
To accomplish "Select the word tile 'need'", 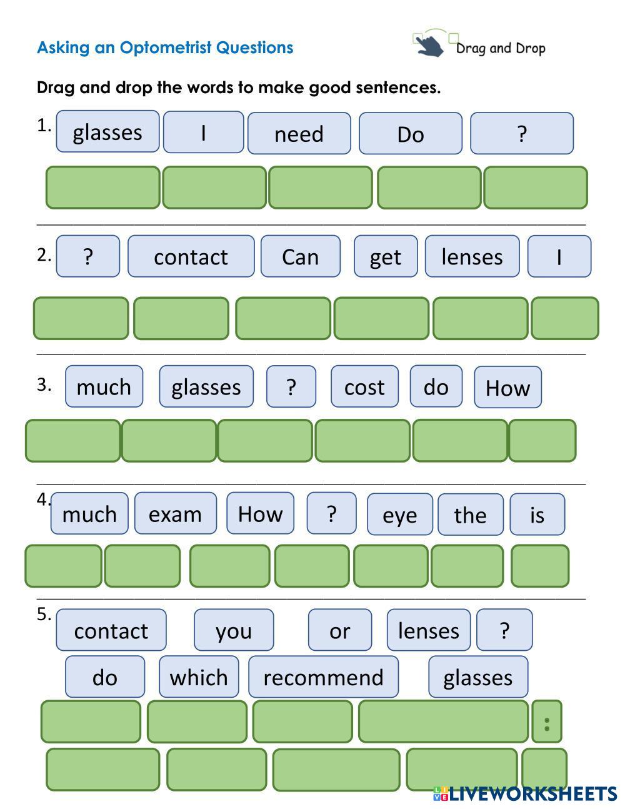I will (299, 134).
